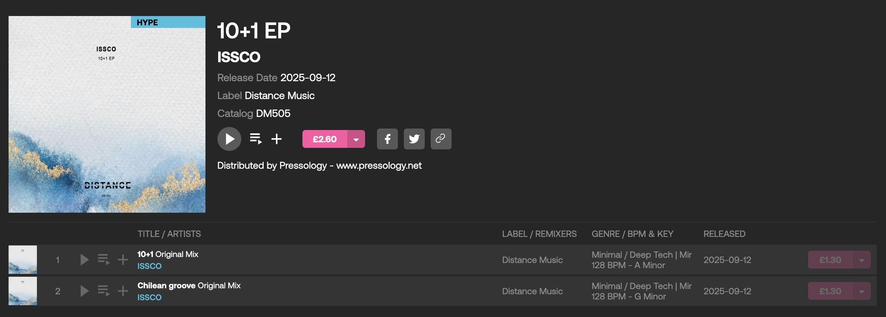Open the ISSCO artist link under Chilean groove

[150, 297]
